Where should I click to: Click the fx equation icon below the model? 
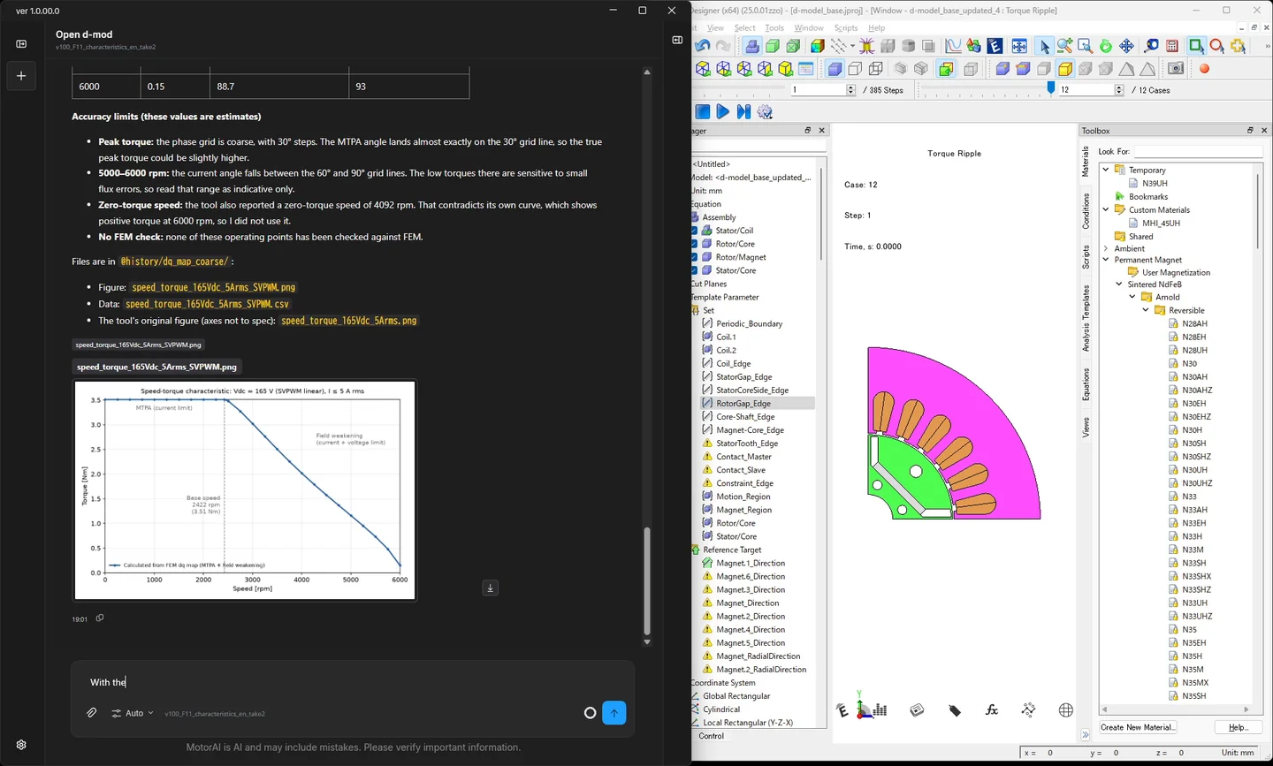(992, 710)
